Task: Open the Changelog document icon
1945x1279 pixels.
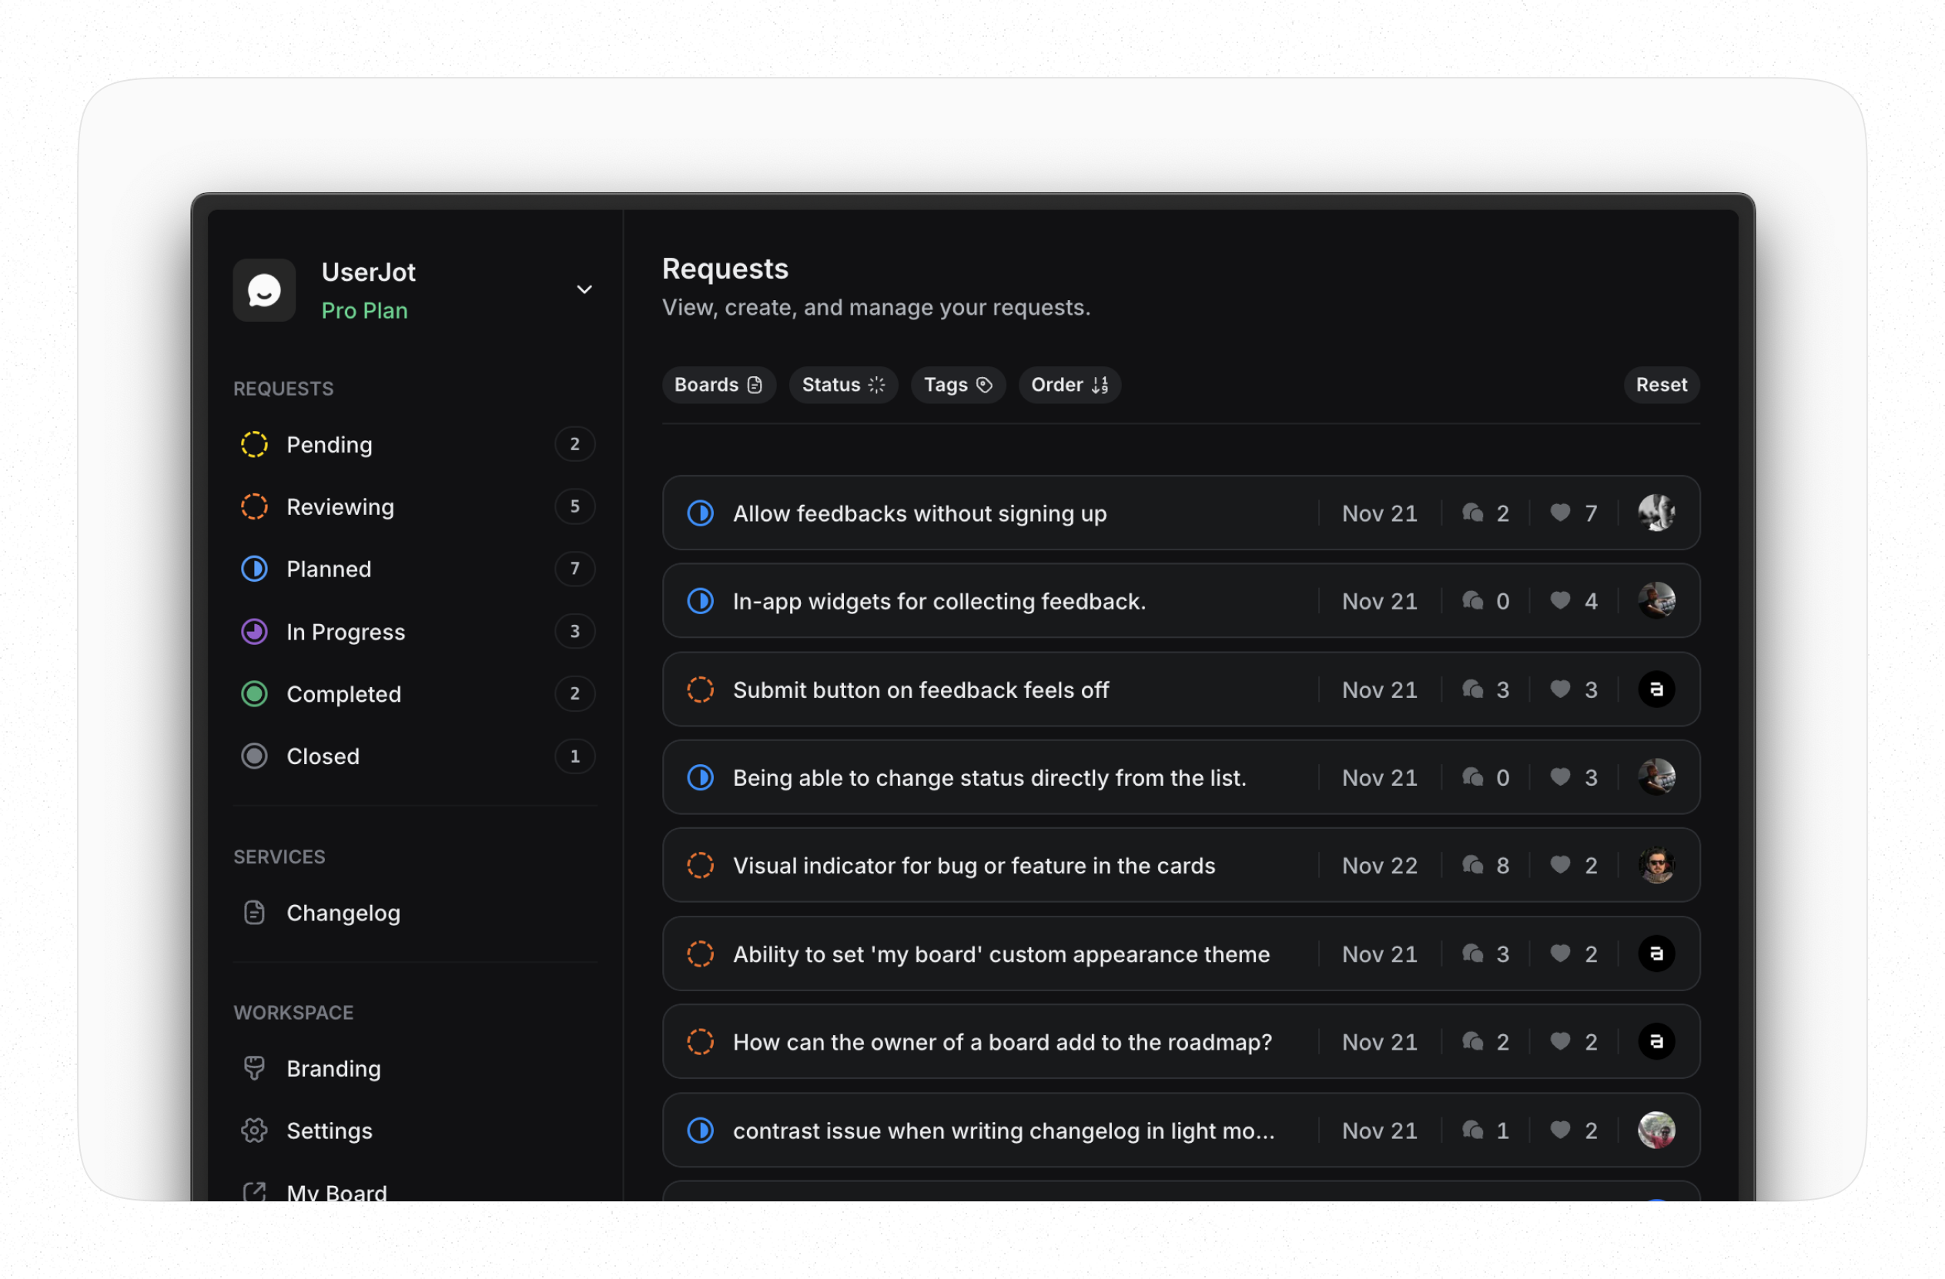Action: (254, 912)
